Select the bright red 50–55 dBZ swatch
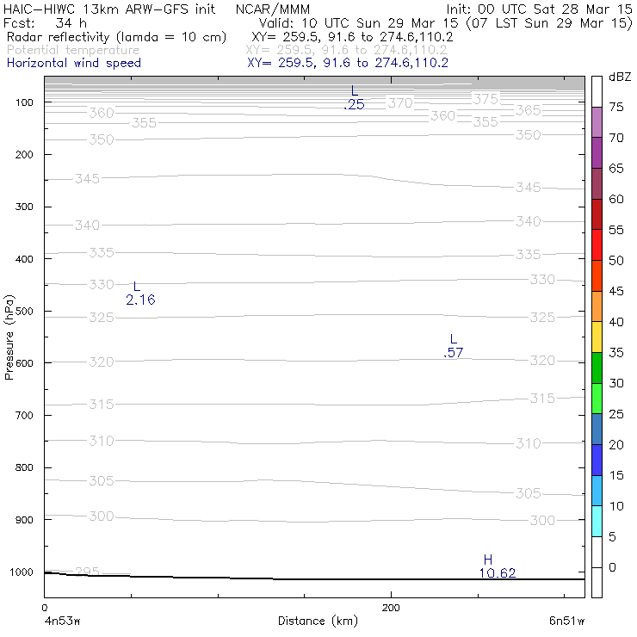The image size is (637, 637). [597, 245]
